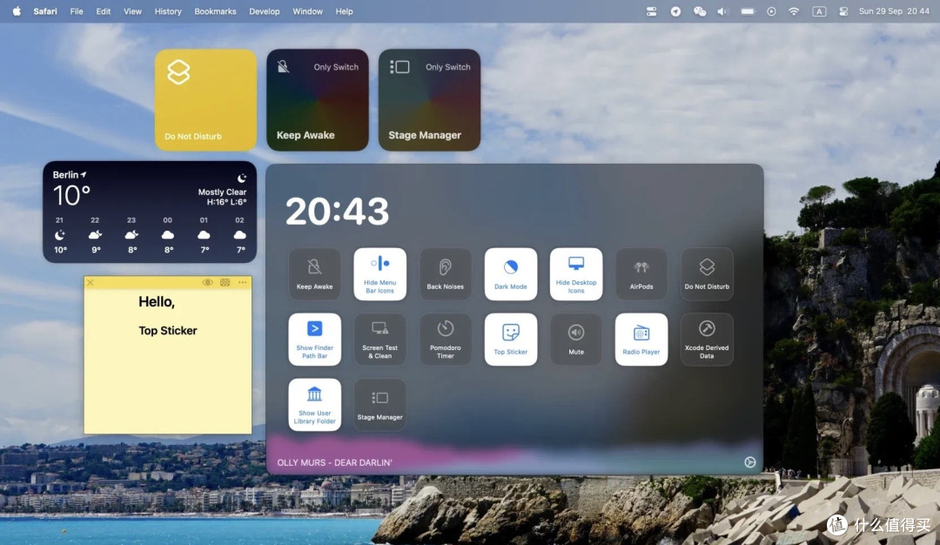Image resolution: width=940 pixels, height=545 pixels.
Task: Open the Berlin weather widget
Action: click(x=150, y=212)
